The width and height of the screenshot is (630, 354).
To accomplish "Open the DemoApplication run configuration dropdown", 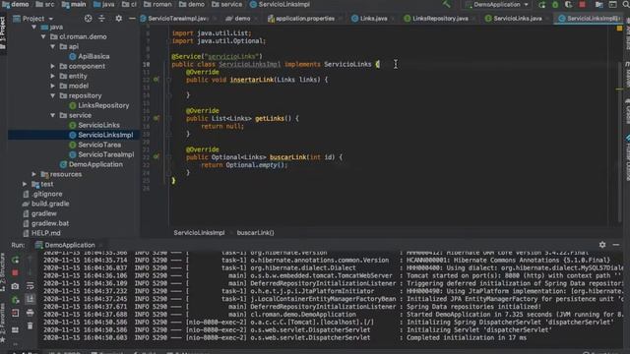I will [x=497, y=4].
